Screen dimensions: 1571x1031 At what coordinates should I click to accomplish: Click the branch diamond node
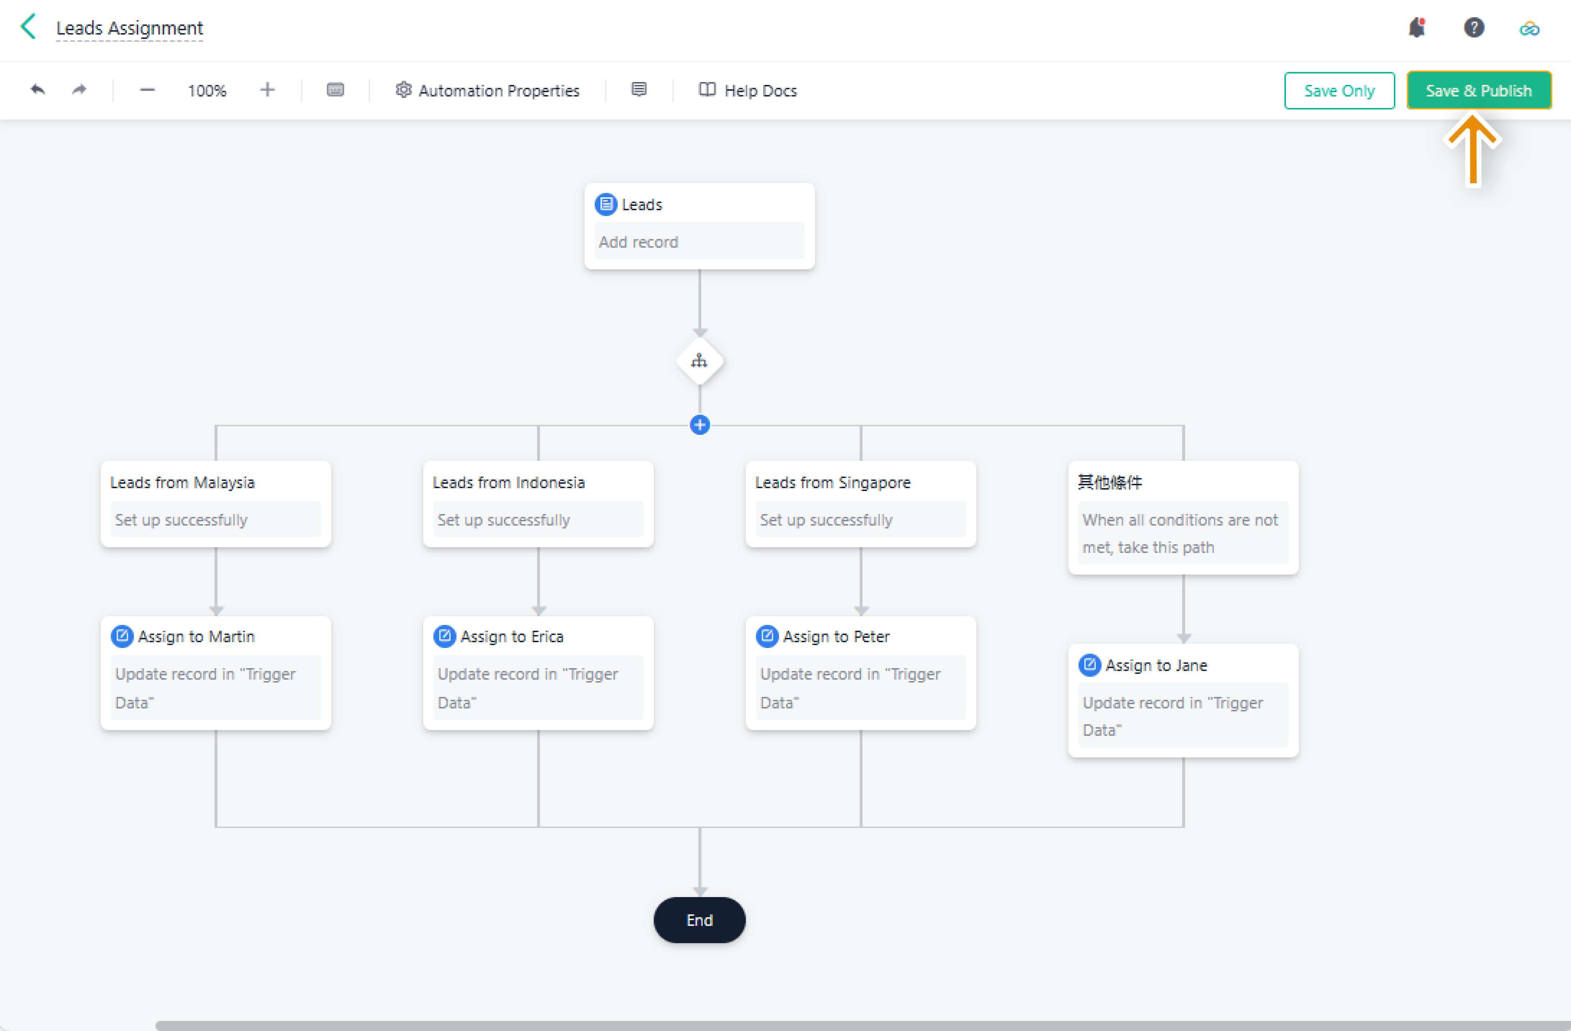tap(699, 361)
